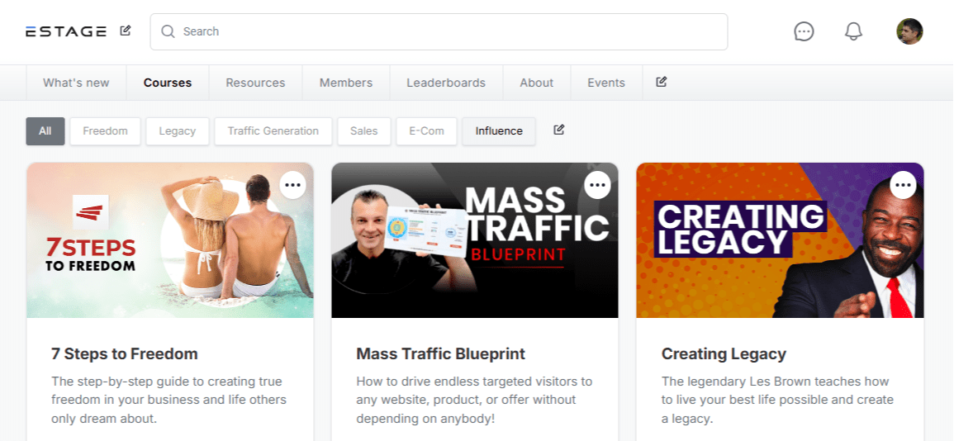Open options menu on Creating Legacy card
This screenshot has height=441, width=954.
903,185
